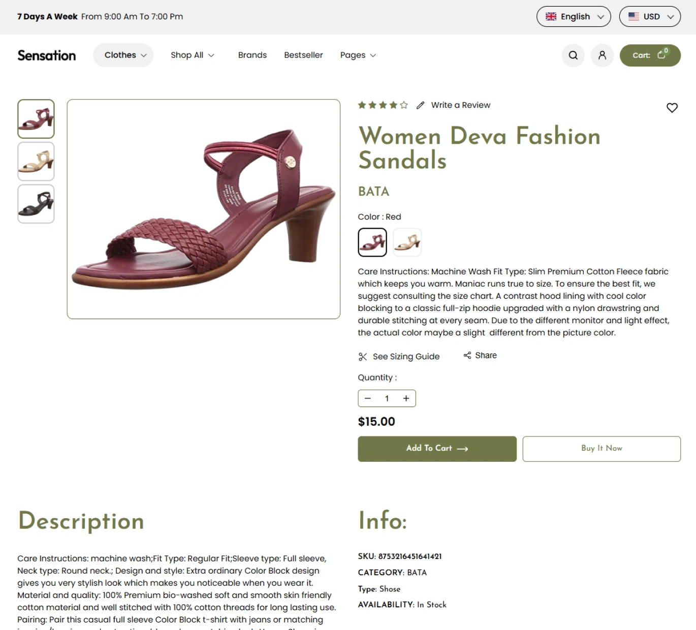
Task: Decrease quantity with the minus icon
Action: 368,398
